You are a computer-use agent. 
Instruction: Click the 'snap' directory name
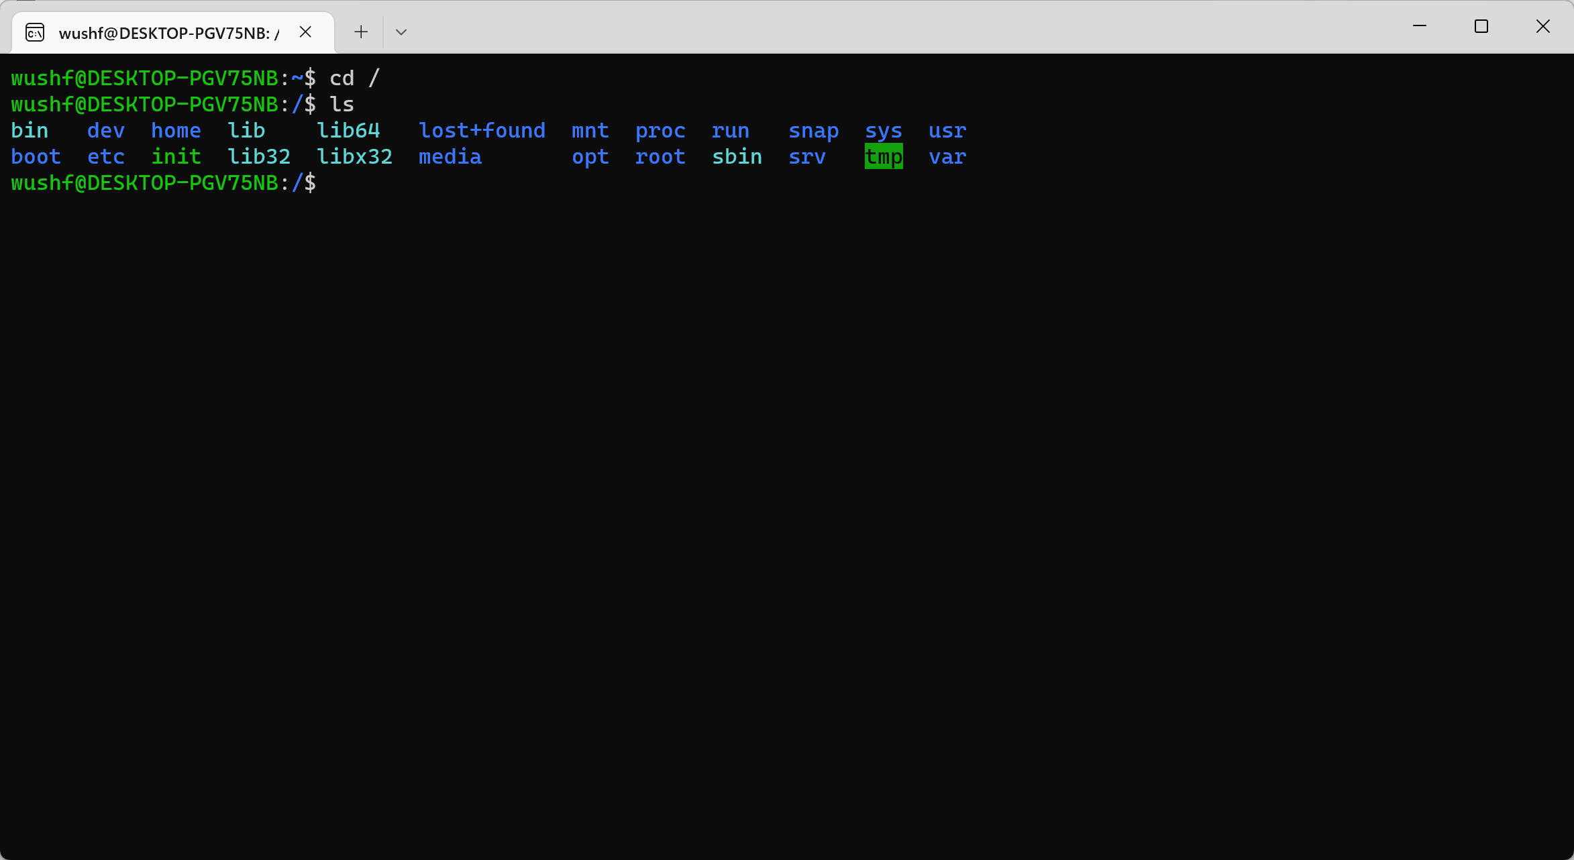click(x=814, y=131)
